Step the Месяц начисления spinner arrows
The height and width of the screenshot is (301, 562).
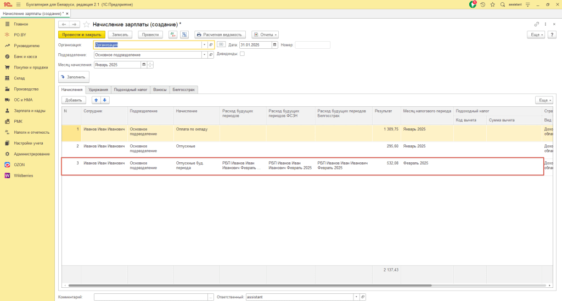150,65
